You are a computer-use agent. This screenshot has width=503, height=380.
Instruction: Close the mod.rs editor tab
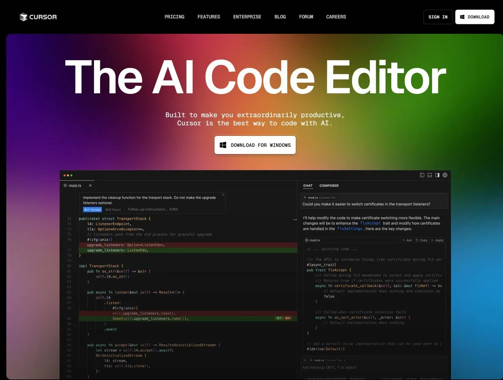[90, 185]
